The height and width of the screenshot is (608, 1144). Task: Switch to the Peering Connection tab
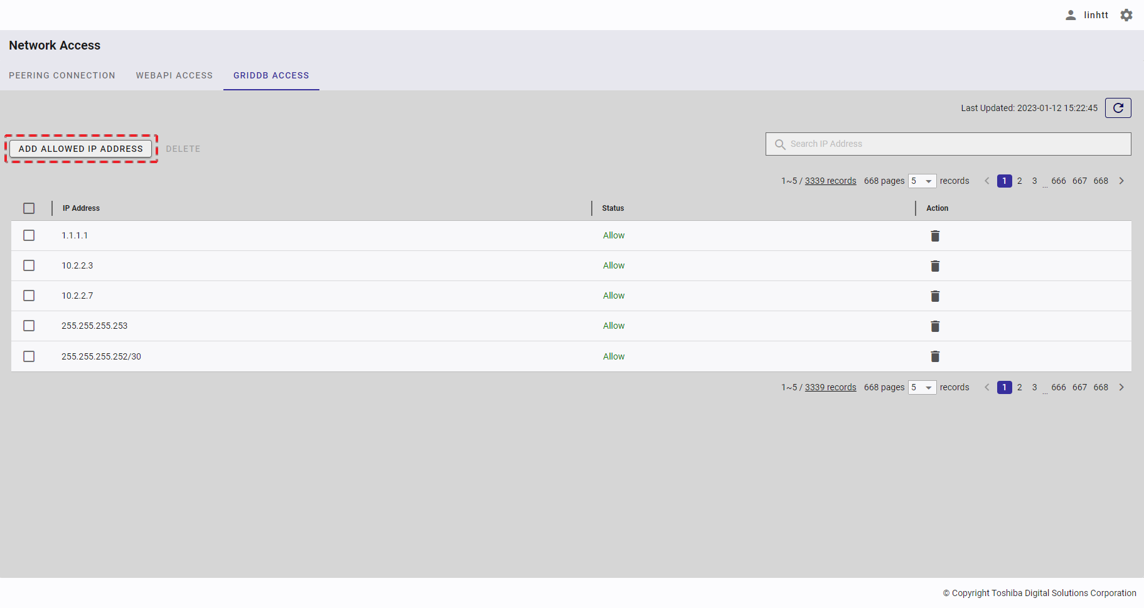(62, 75)
